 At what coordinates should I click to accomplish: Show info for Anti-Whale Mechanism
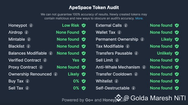coord(144,67)
